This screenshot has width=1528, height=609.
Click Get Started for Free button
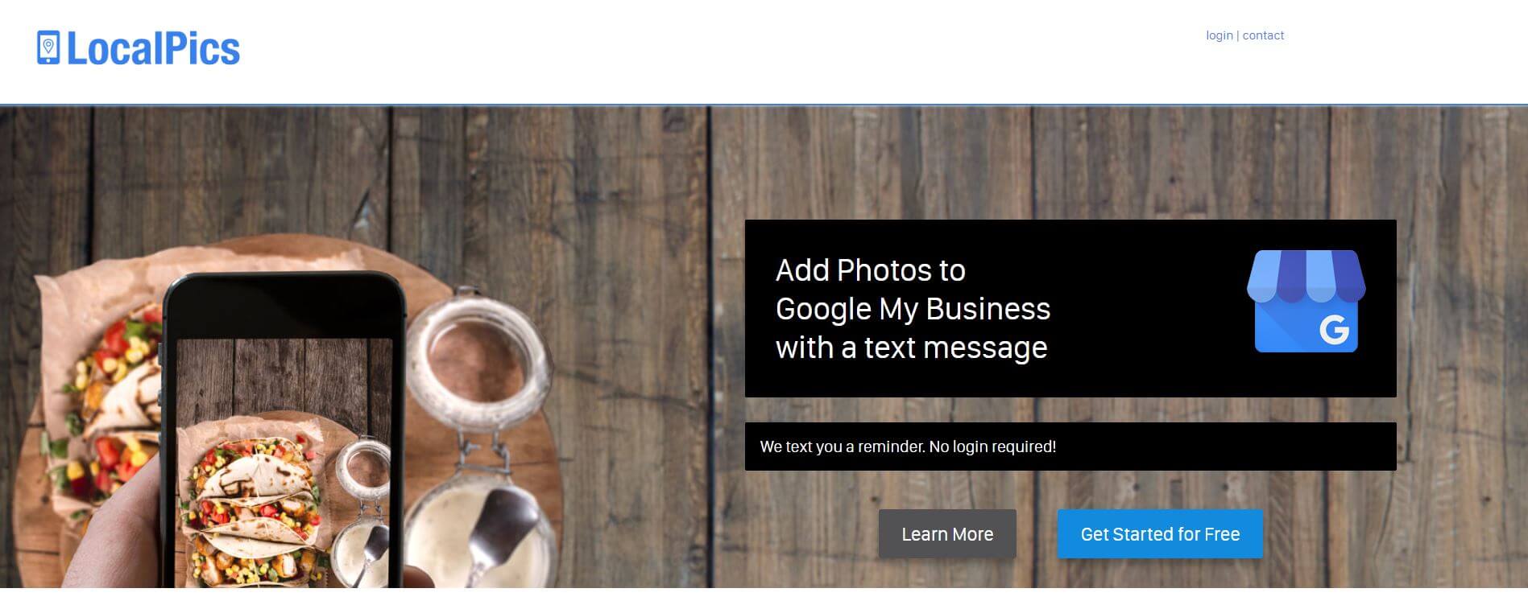[x=1160, y=533]
